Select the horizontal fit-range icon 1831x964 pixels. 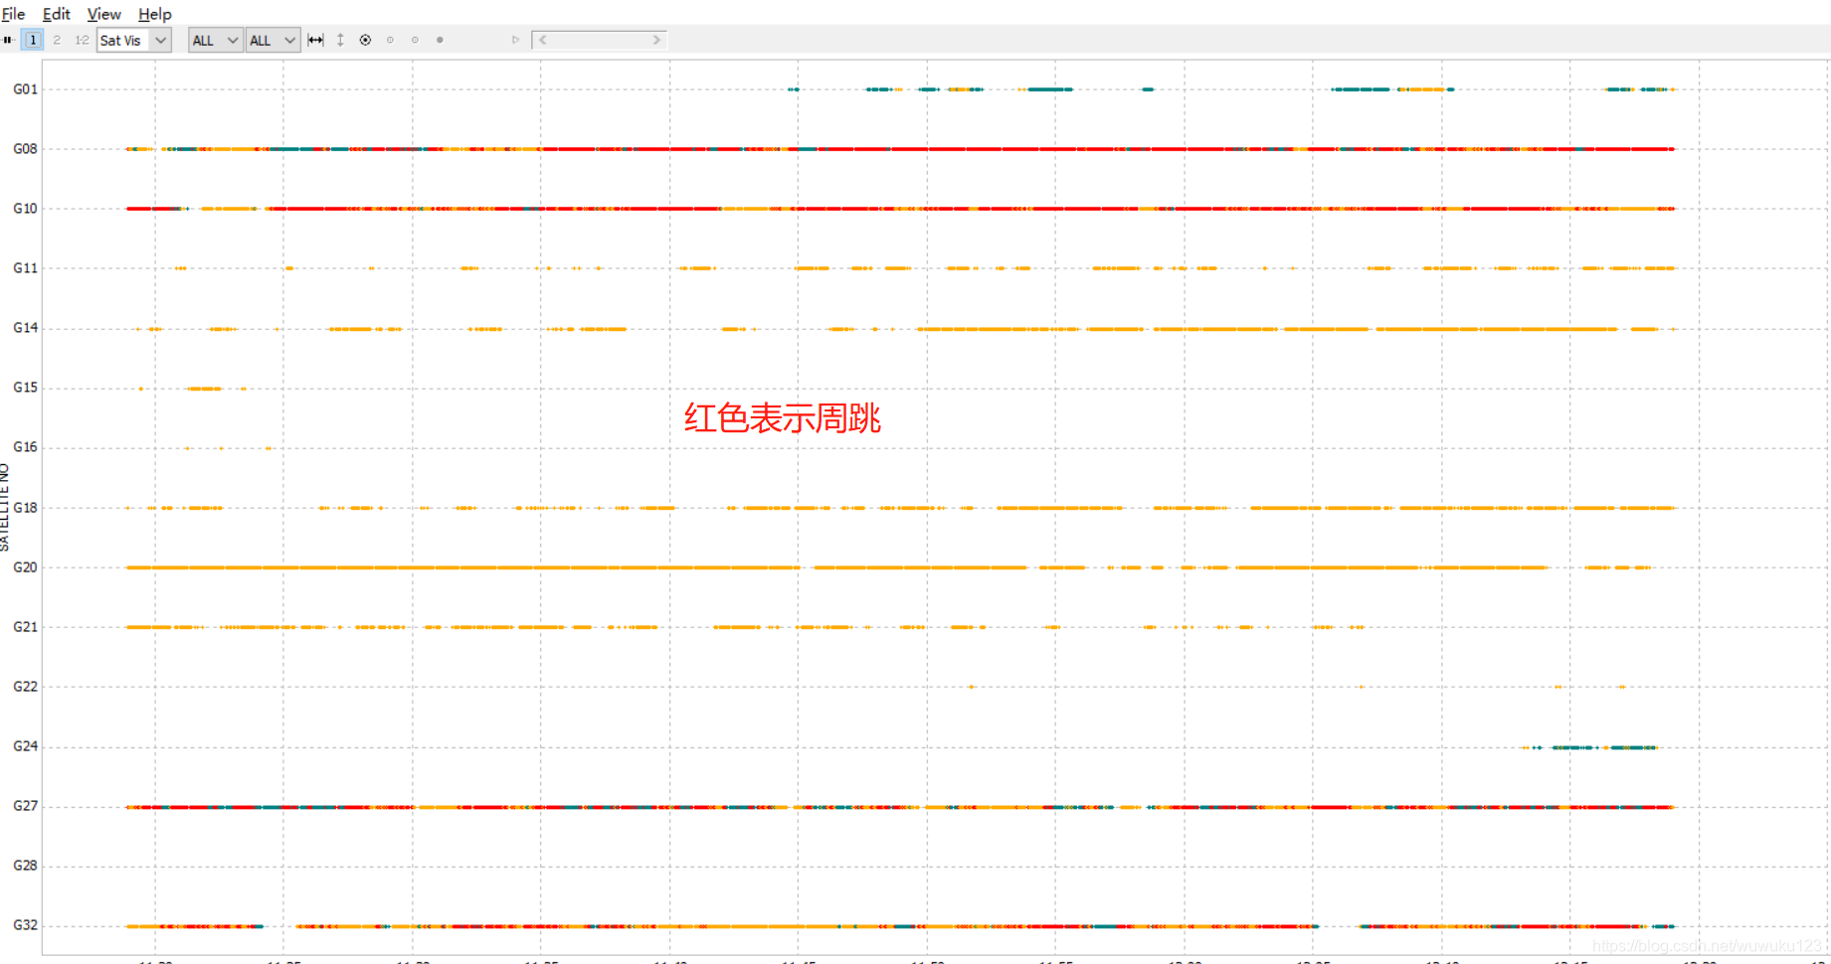314,40
